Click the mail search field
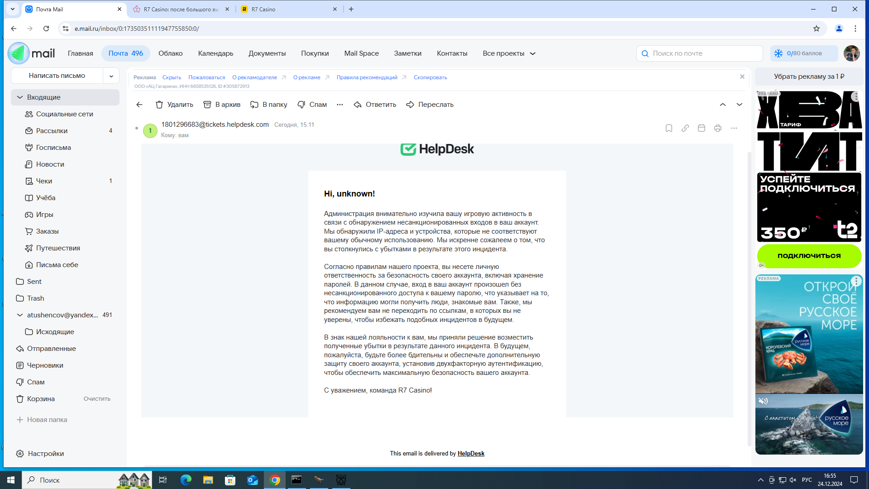Image resolution: width=869 pixels, height=489 pixels. (700, 53)
